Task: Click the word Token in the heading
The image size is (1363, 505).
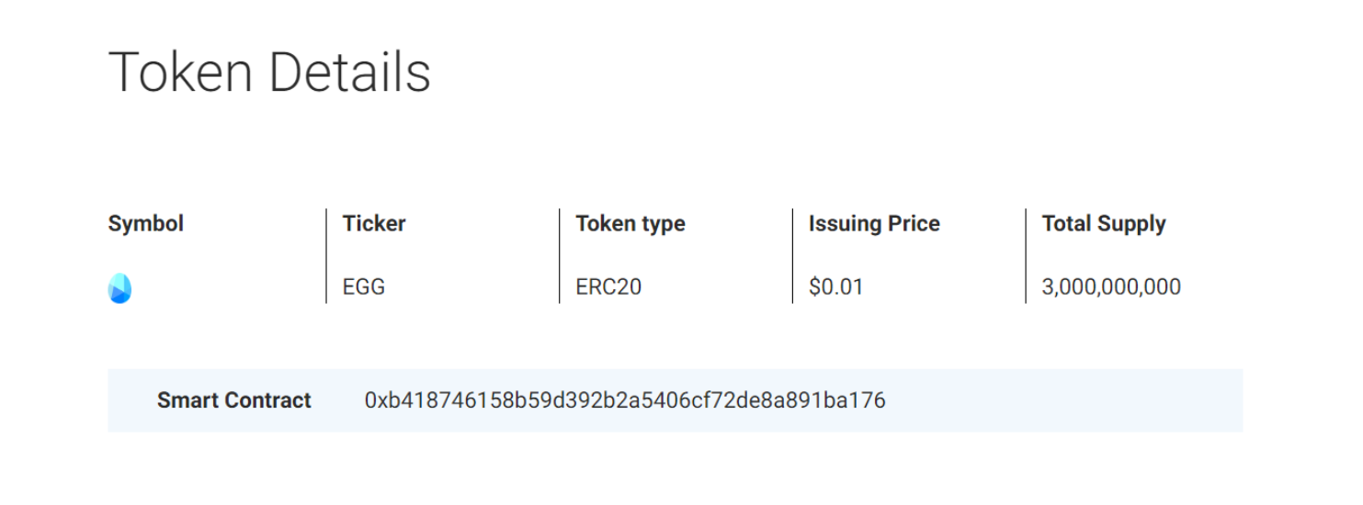Action: point(180,72)
